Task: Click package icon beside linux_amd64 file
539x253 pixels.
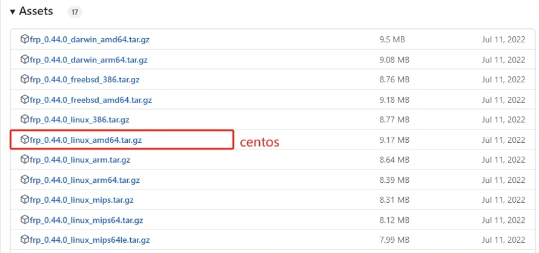Action: pos(25,140)
